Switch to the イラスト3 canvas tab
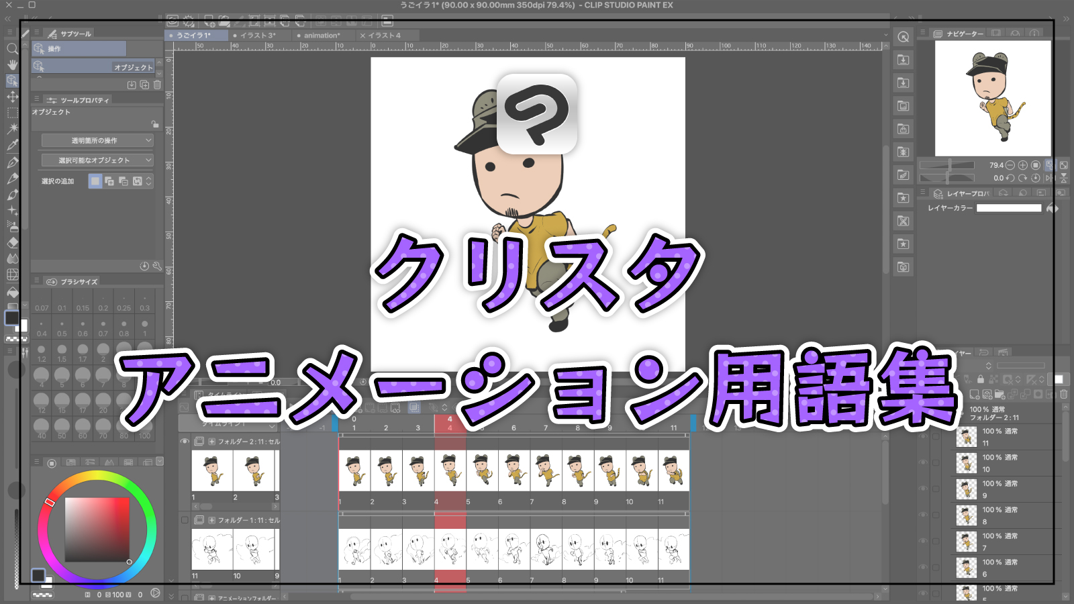The width and height of the screenshot is (1074, 604). (258, 36)
